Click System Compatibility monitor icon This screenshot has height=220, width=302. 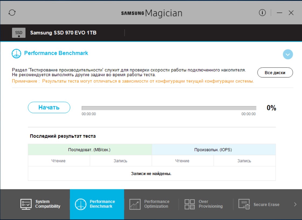pos(26,204)
